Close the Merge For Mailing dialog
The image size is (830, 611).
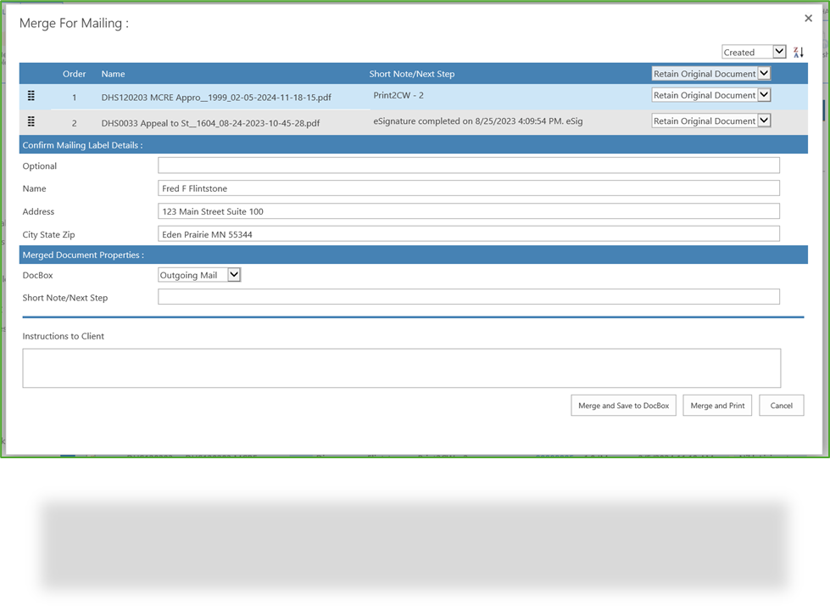(808, 18)
